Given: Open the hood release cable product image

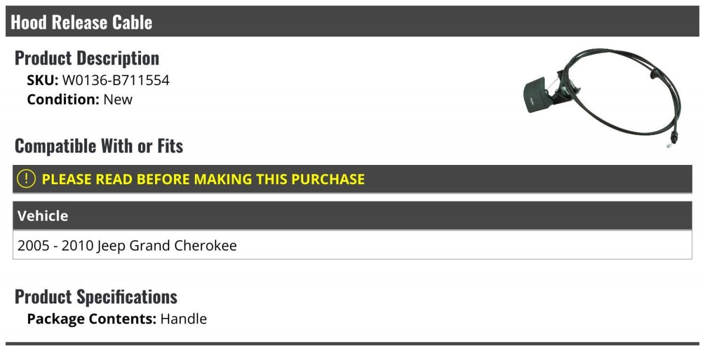Looking at the screenshot, I should tap(602, 97).
